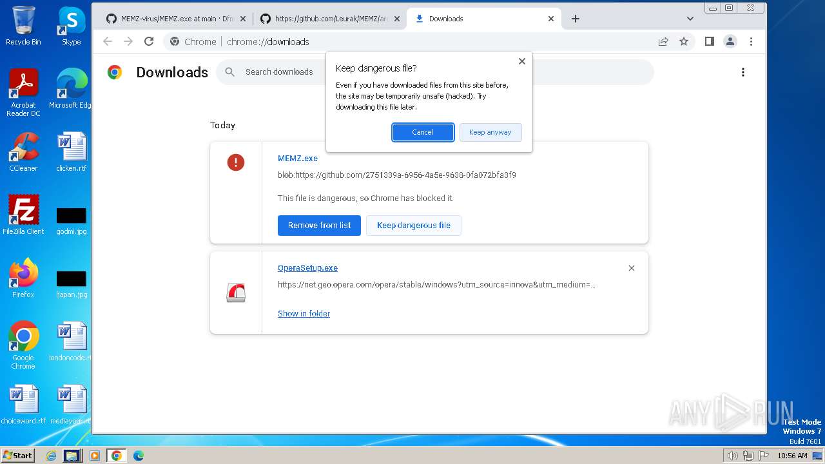
Task: Open a new Chrome tab
Action: tap(576, 19)
